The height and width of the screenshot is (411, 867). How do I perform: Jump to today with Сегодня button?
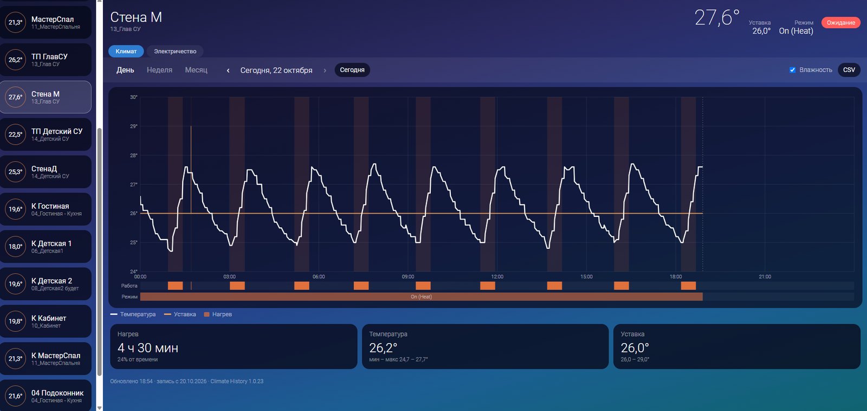click(352, 70)
